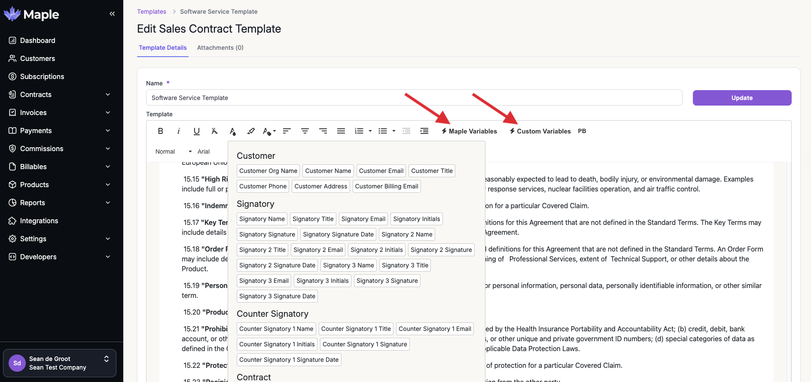This screenshot has width=811, height=382.
Task: Apply italic formatting to the text
Action: (x=178, y=131)
